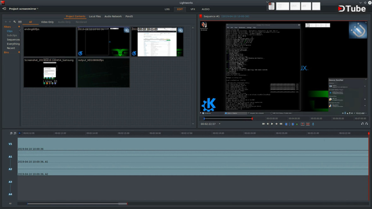Click the voice-over microphone icon
This screenshot has height=209, width=372.
(x=313, y=124)
